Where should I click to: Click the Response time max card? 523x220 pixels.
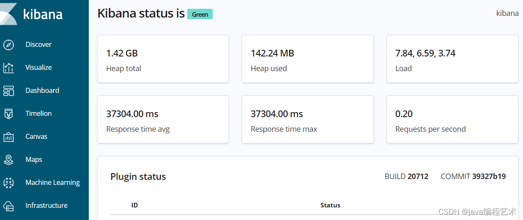click(x=307, y=120)
